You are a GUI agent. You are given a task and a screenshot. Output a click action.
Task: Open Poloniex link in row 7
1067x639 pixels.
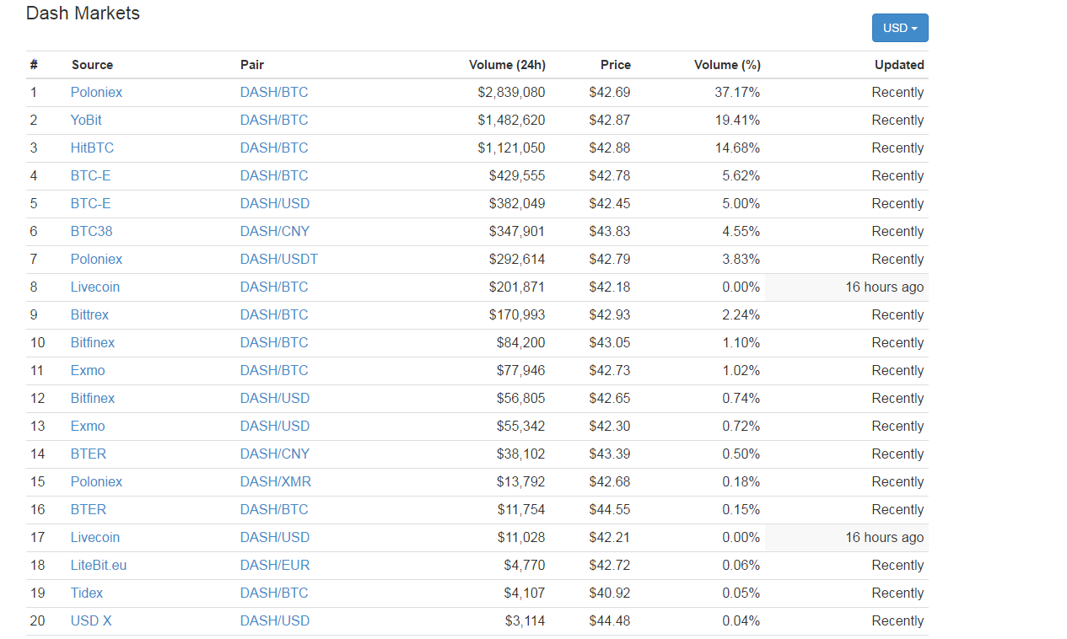coord(96,259)
